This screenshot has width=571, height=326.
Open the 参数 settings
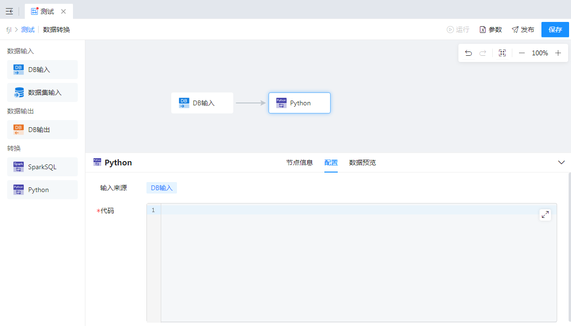click(491, 30)
